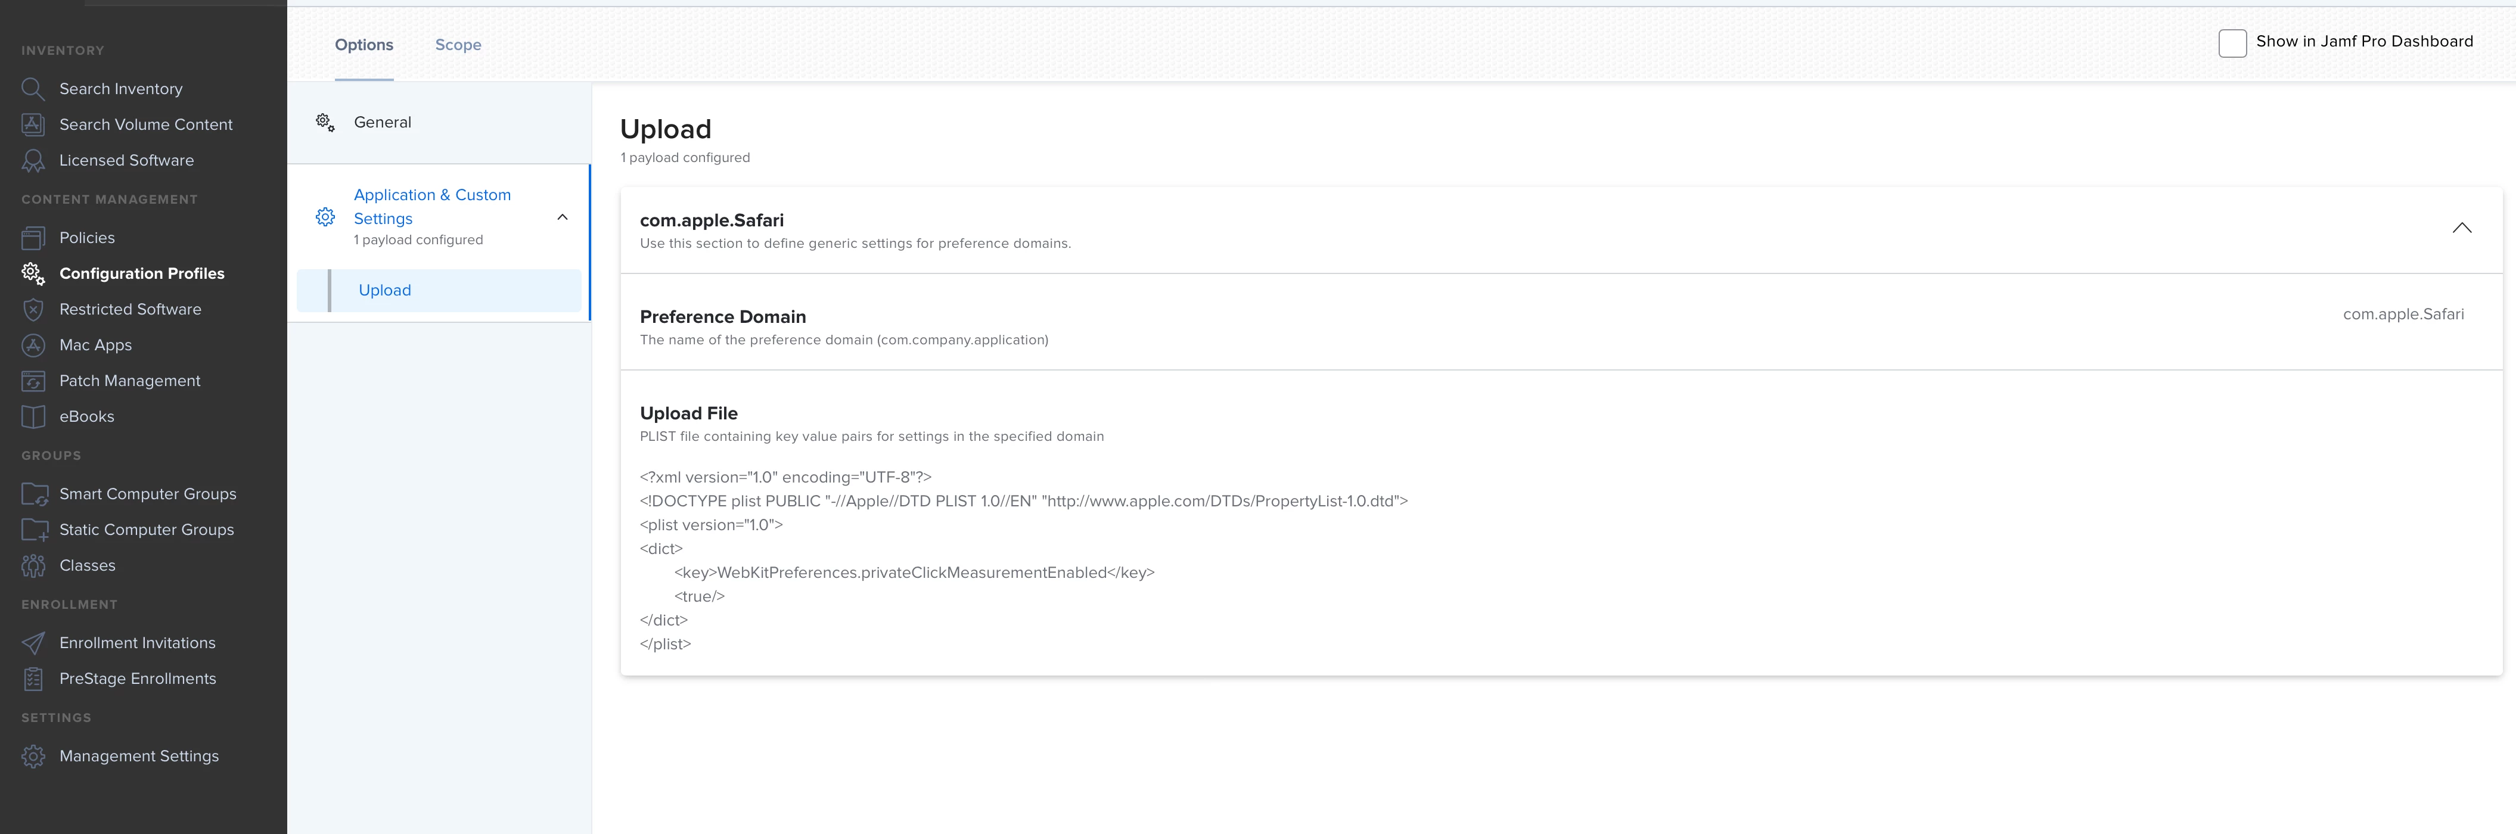This screenshot has width=2516, height=834.
Task: Click the General payload gears icon
Action: 325,122
